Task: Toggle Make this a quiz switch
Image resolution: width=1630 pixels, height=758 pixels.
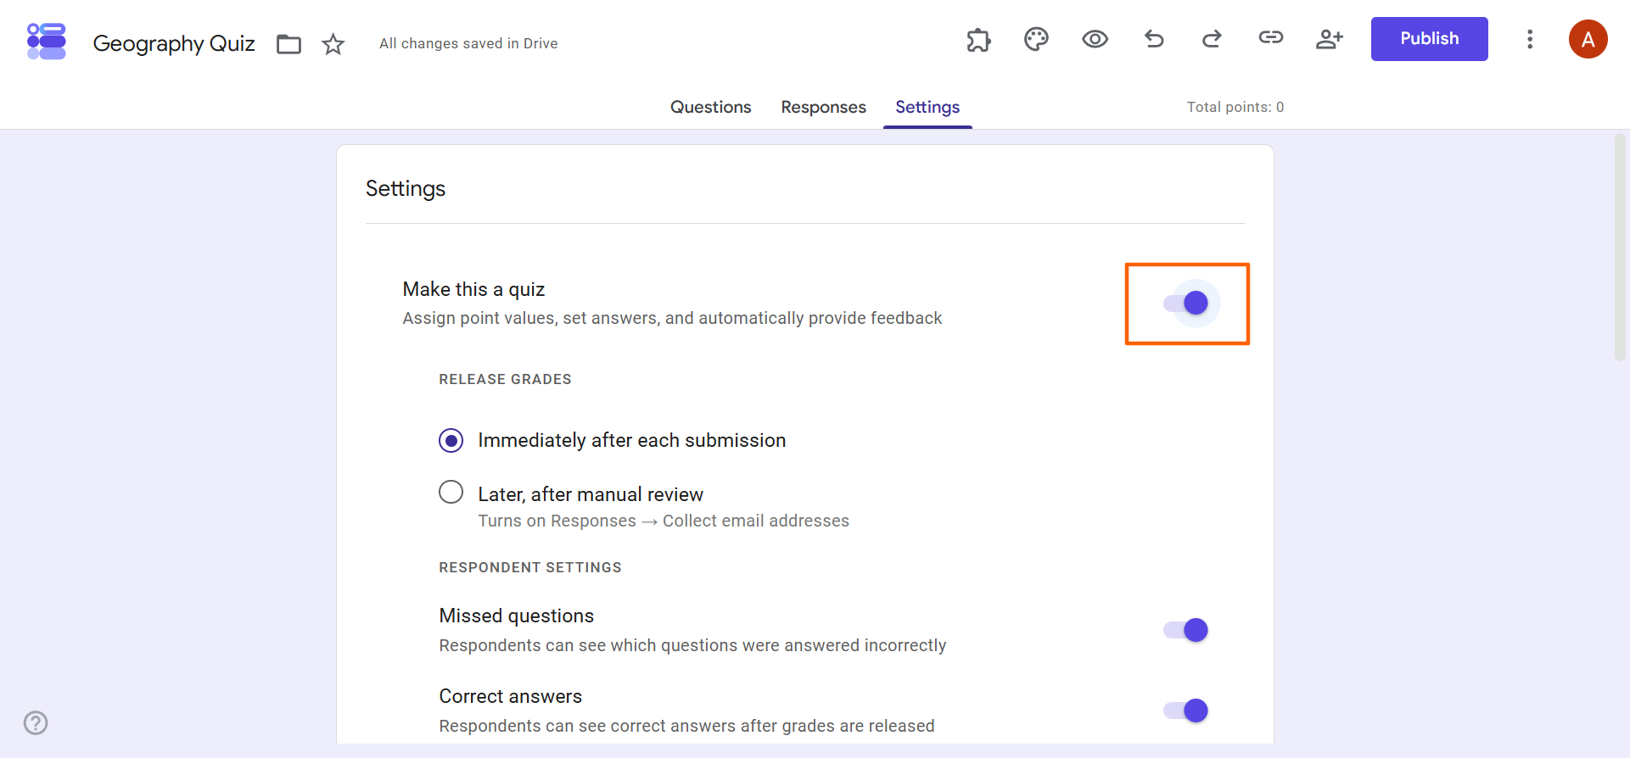Action: [x=1186, y=303]
